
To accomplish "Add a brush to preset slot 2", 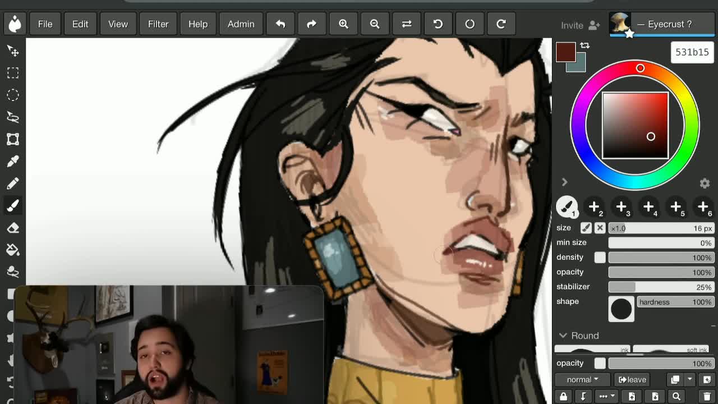I will click(x=594, y=207).
